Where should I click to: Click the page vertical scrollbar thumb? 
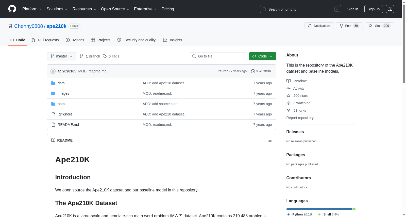click(x=404, y=43)
